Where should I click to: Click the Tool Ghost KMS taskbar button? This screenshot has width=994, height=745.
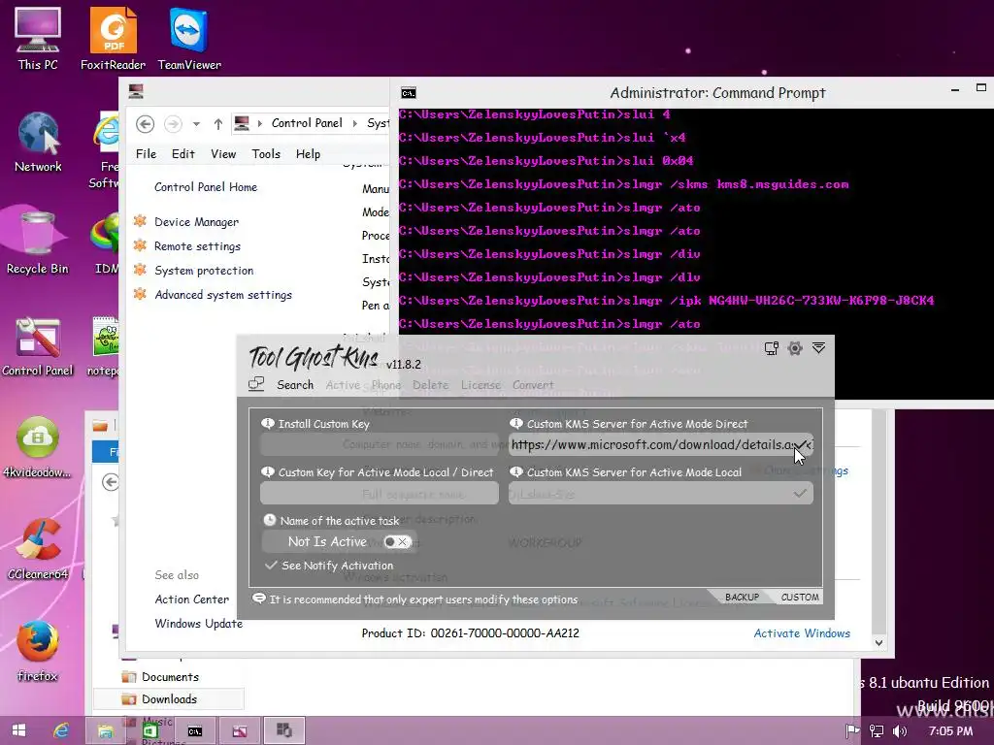point(284,730)
